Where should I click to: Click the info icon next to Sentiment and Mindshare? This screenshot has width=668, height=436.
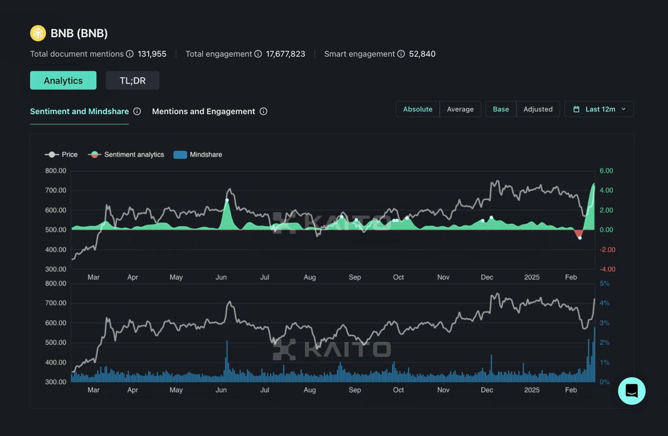[x=137, y=111]
